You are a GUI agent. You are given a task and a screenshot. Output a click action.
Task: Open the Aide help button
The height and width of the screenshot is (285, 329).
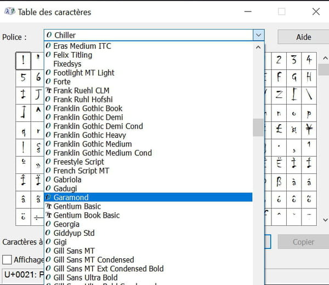coord(303,37)
